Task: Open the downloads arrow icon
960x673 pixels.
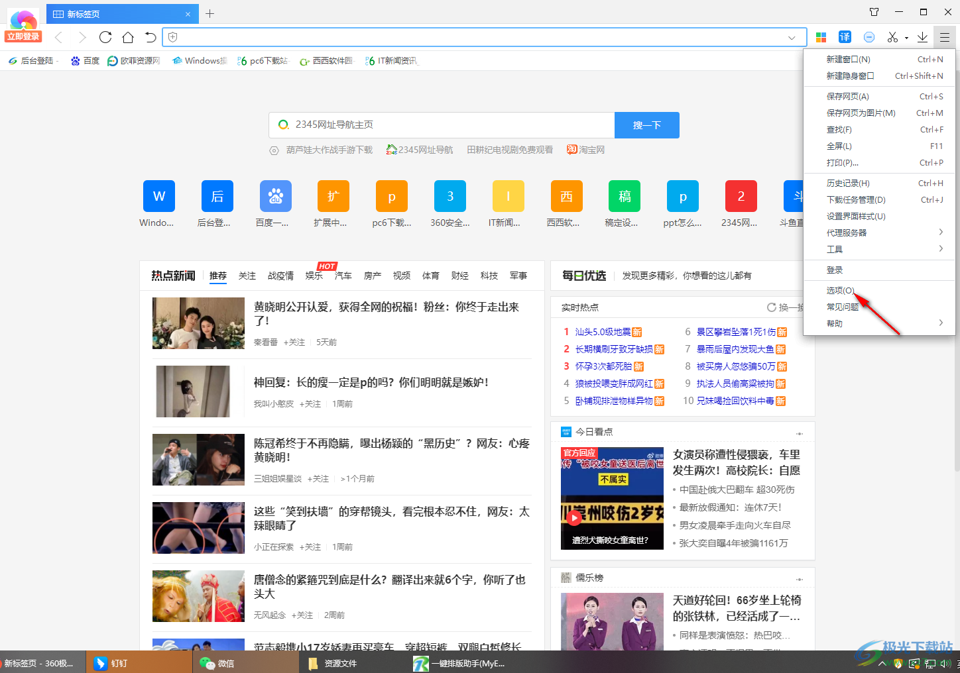Action: 922,37
